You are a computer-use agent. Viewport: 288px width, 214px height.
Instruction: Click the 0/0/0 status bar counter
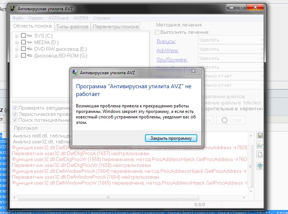199,205
